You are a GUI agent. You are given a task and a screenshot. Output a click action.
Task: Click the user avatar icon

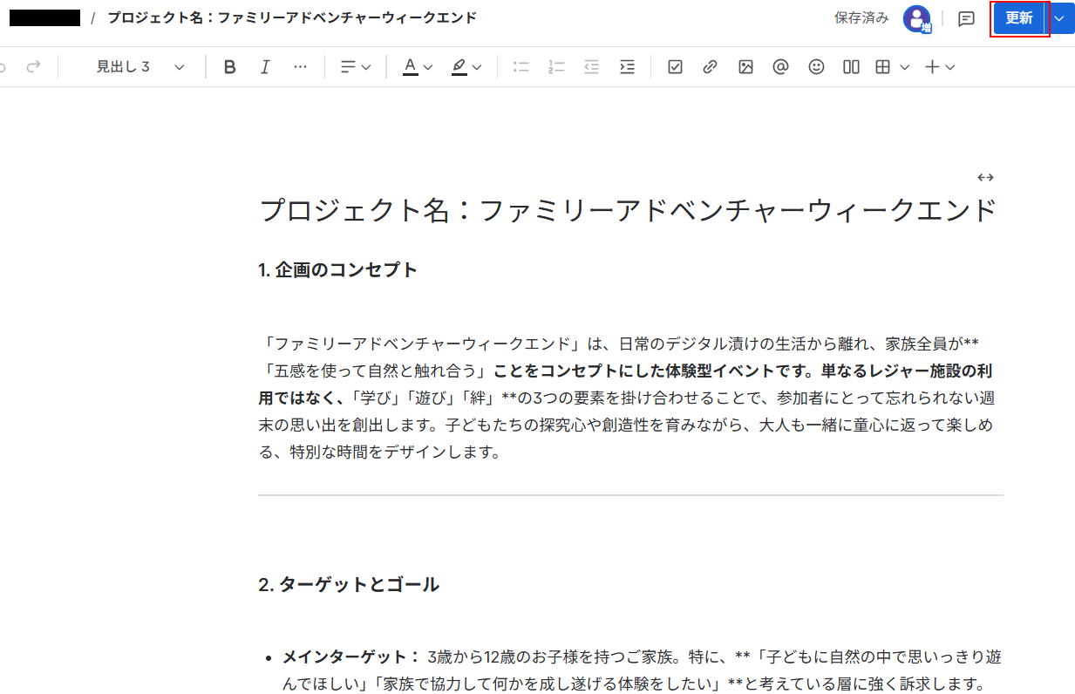(x=916, y=18)
